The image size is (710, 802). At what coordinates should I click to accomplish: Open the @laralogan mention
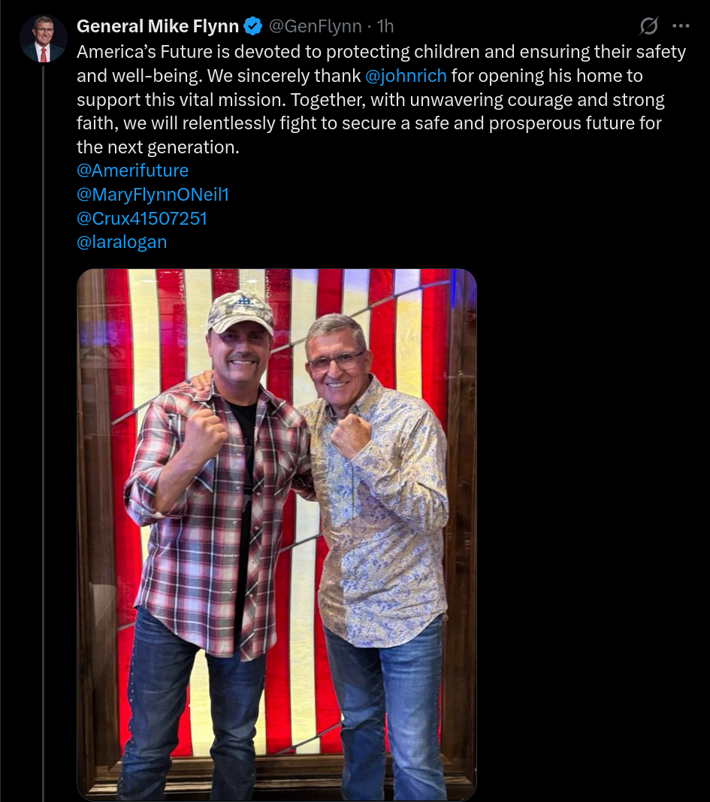[122, 242]
